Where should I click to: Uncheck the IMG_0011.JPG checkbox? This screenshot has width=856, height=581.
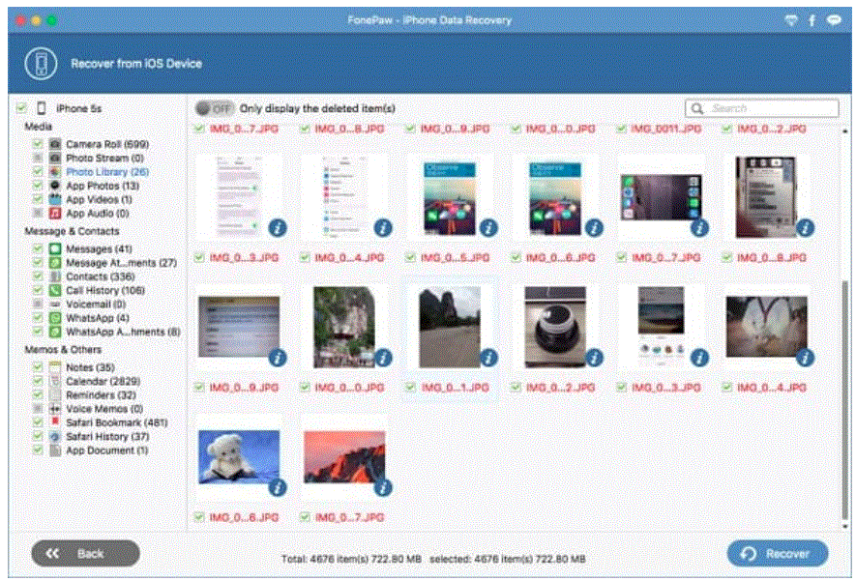coord(621,129)
